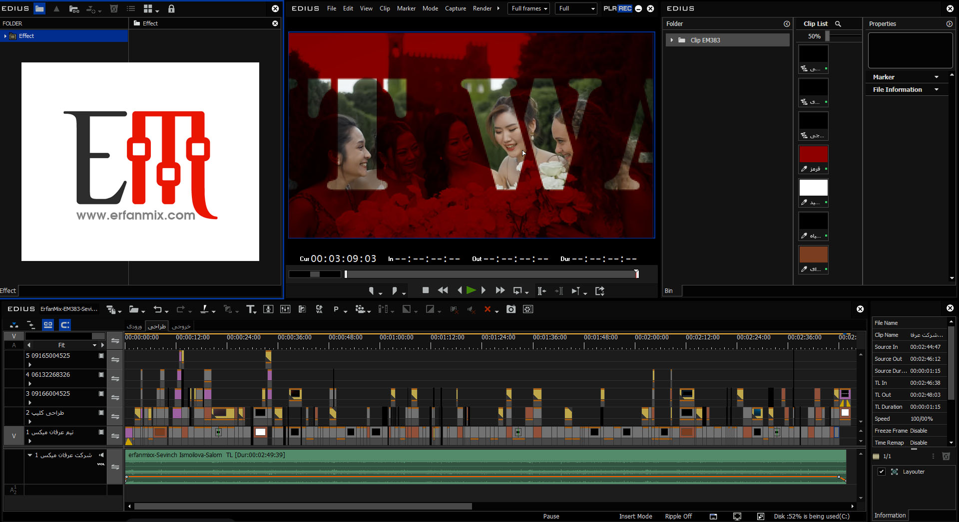959x522 pixels.
Task: Click the player position scrub bar
Action: (x=491, y=274)
